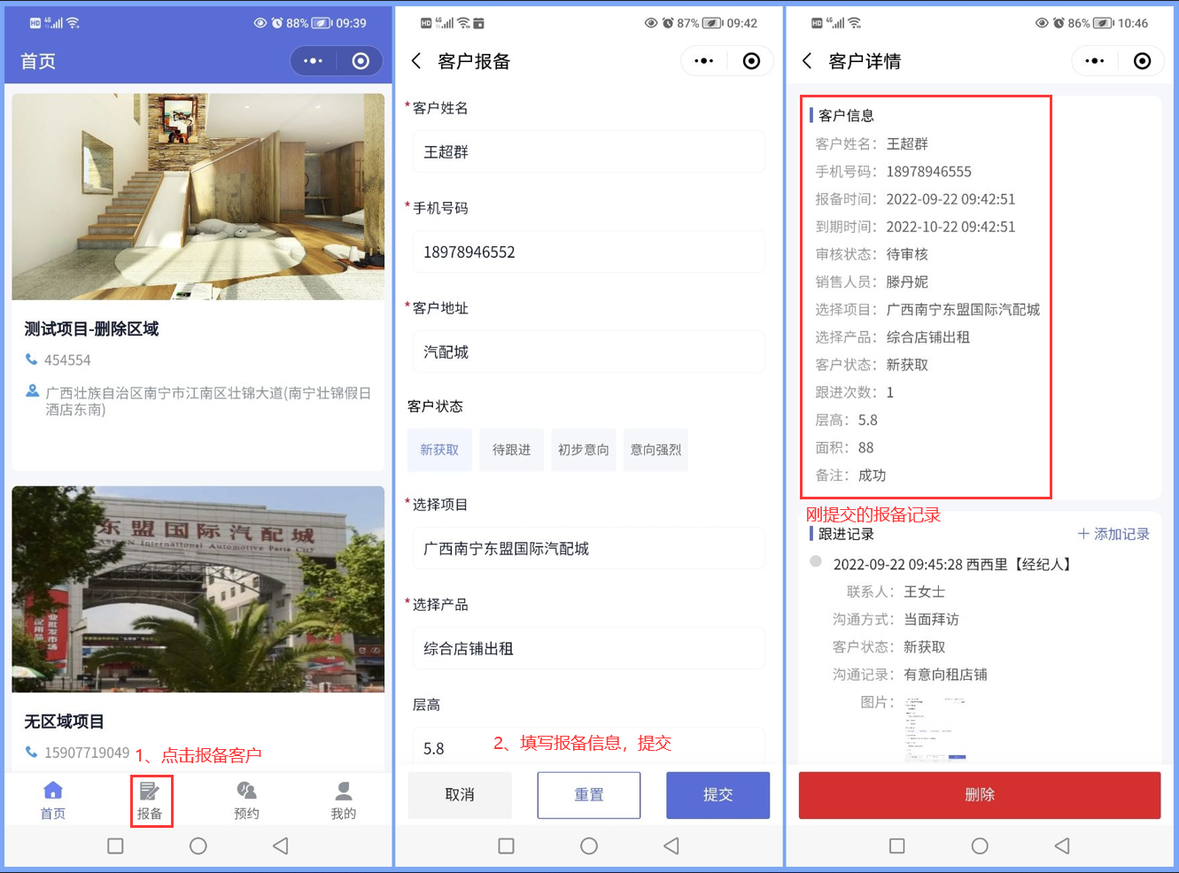The width and height of the screenshot is (1179, 873).
Task: Open the 首页 home tab icon
Action: (53, 790)
